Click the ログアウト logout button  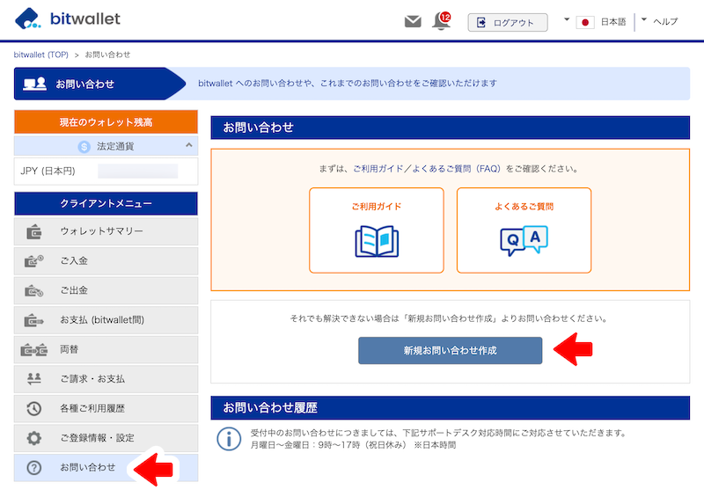(508, 22)
